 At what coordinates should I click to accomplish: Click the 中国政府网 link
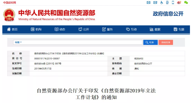coord(10,3)
